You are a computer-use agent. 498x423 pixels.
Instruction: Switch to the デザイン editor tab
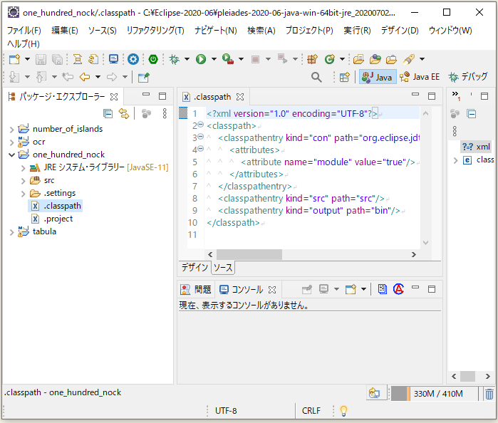pos(194,268)
